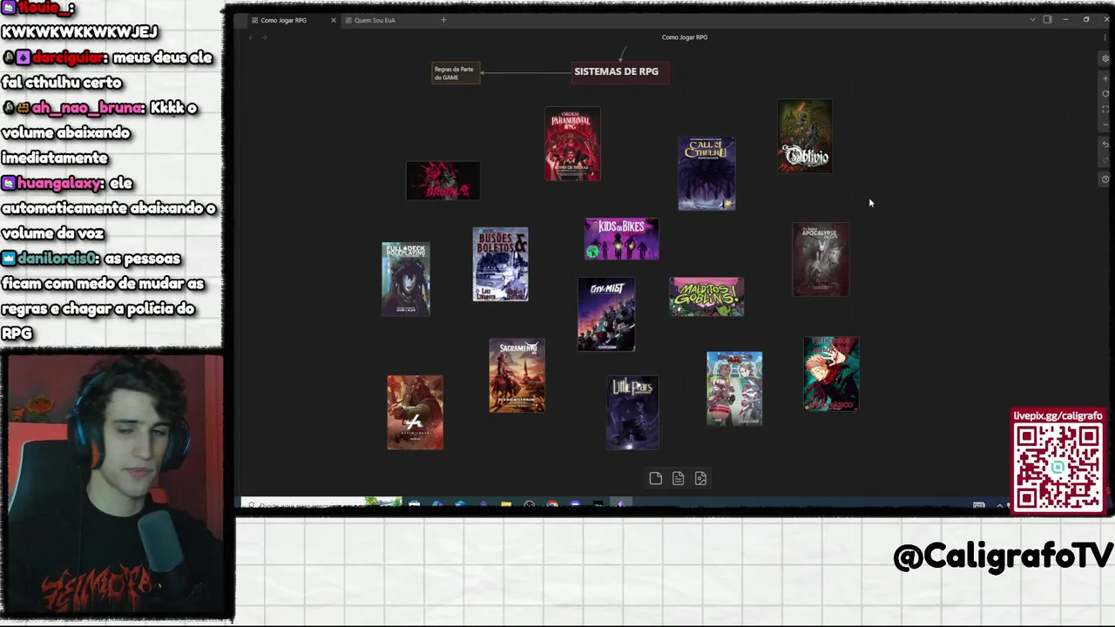Viewport: 1115px width, 627px height.
Task: Add a note from vault to canvas
Action: tap(678, 478)
